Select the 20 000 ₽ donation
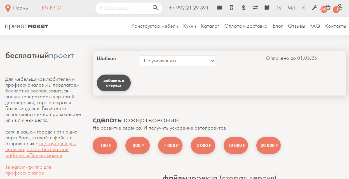349x179 pixels. [x=268, y=145]
